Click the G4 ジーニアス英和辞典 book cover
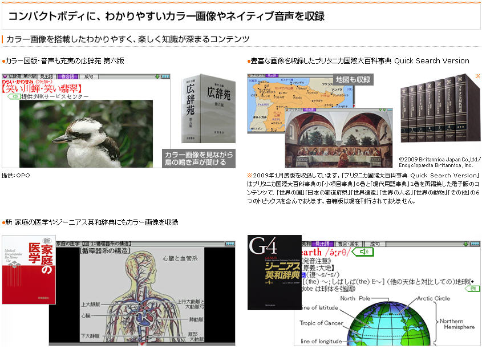 (x=274, y=273)
